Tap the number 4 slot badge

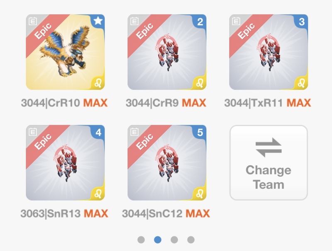click(x=98, y=133)
